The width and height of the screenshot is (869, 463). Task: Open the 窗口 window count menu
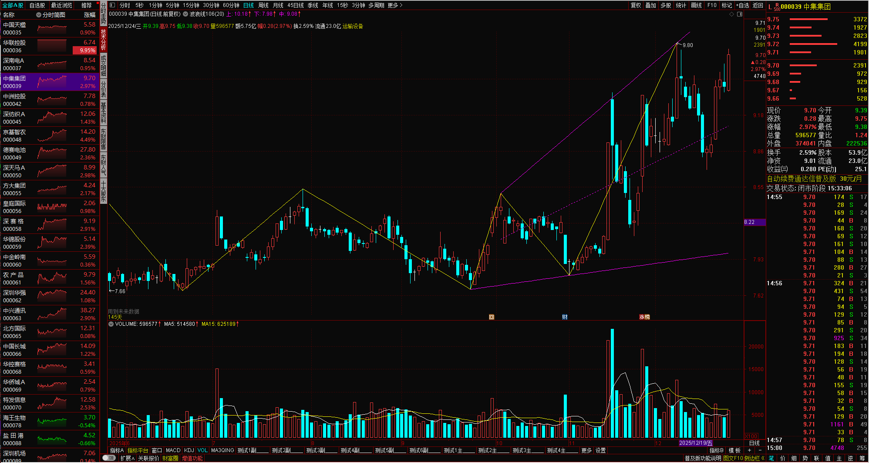(157, 450)
